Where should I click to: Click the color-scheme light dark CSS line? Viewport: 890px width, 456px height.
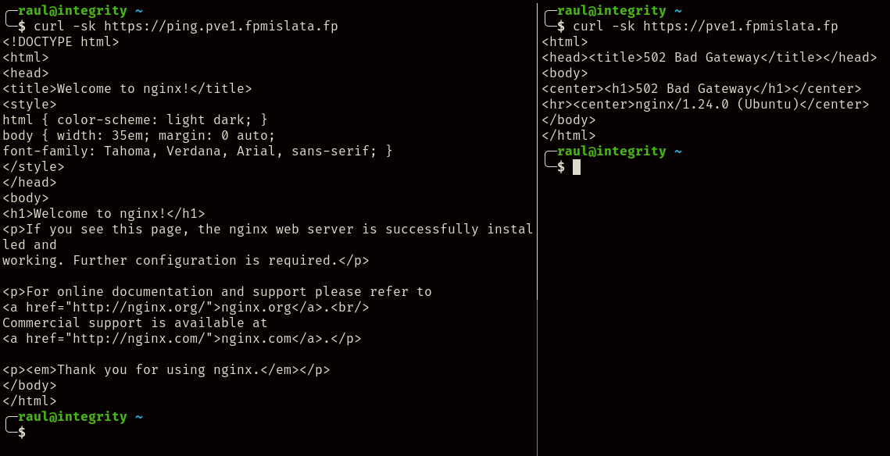coord(134,120)
